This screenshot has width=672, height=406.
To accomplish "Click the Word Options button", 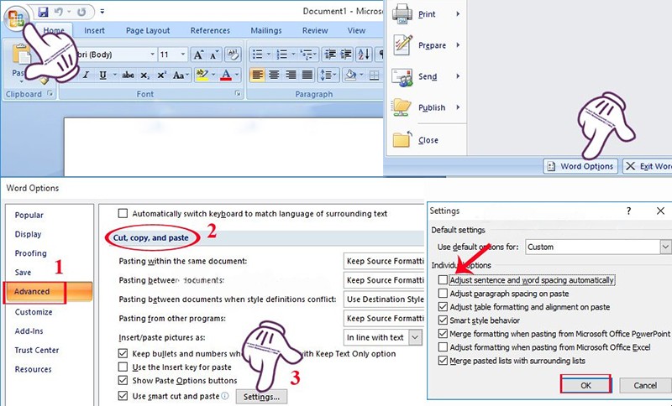I will [580, 166].
